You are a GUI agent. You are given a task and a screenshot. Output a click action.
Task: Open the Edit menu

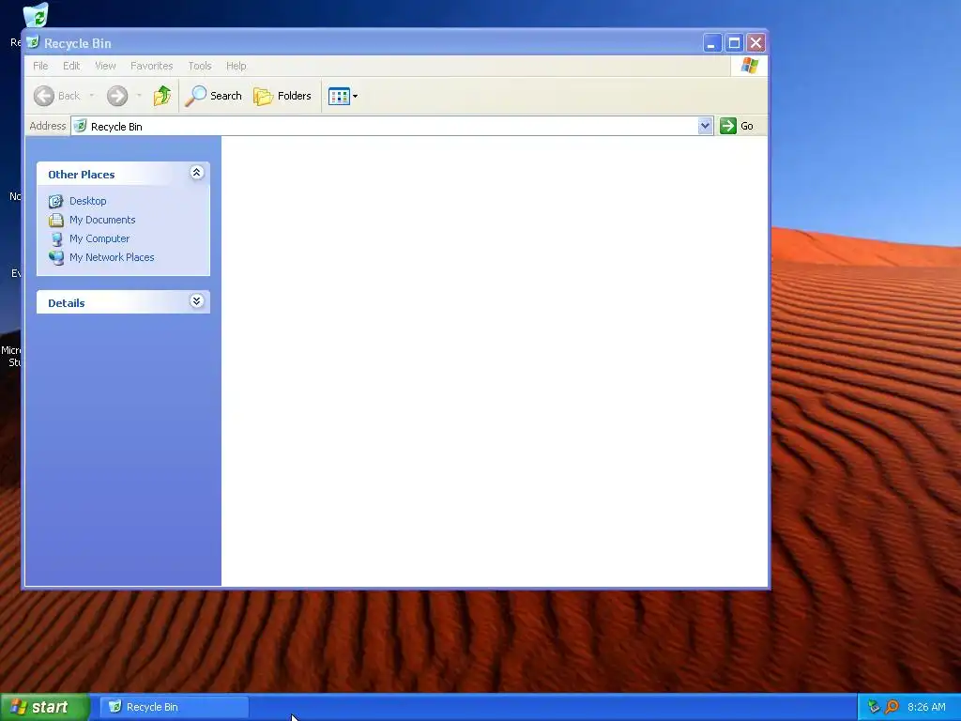pos(71,66)
